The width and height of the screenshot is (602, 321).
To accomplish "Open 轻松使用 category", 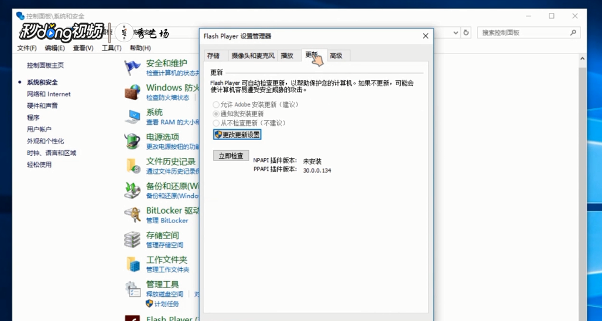I will [39, 165].
